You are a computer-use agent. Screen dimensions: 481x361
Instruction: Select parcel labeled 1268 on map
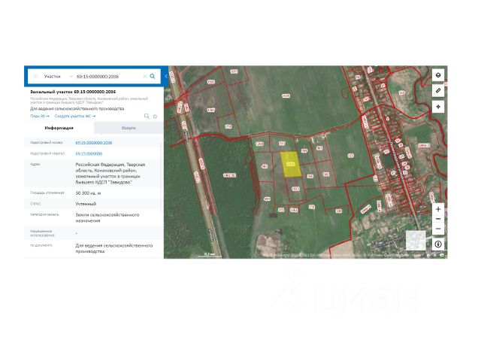(259, 144)
